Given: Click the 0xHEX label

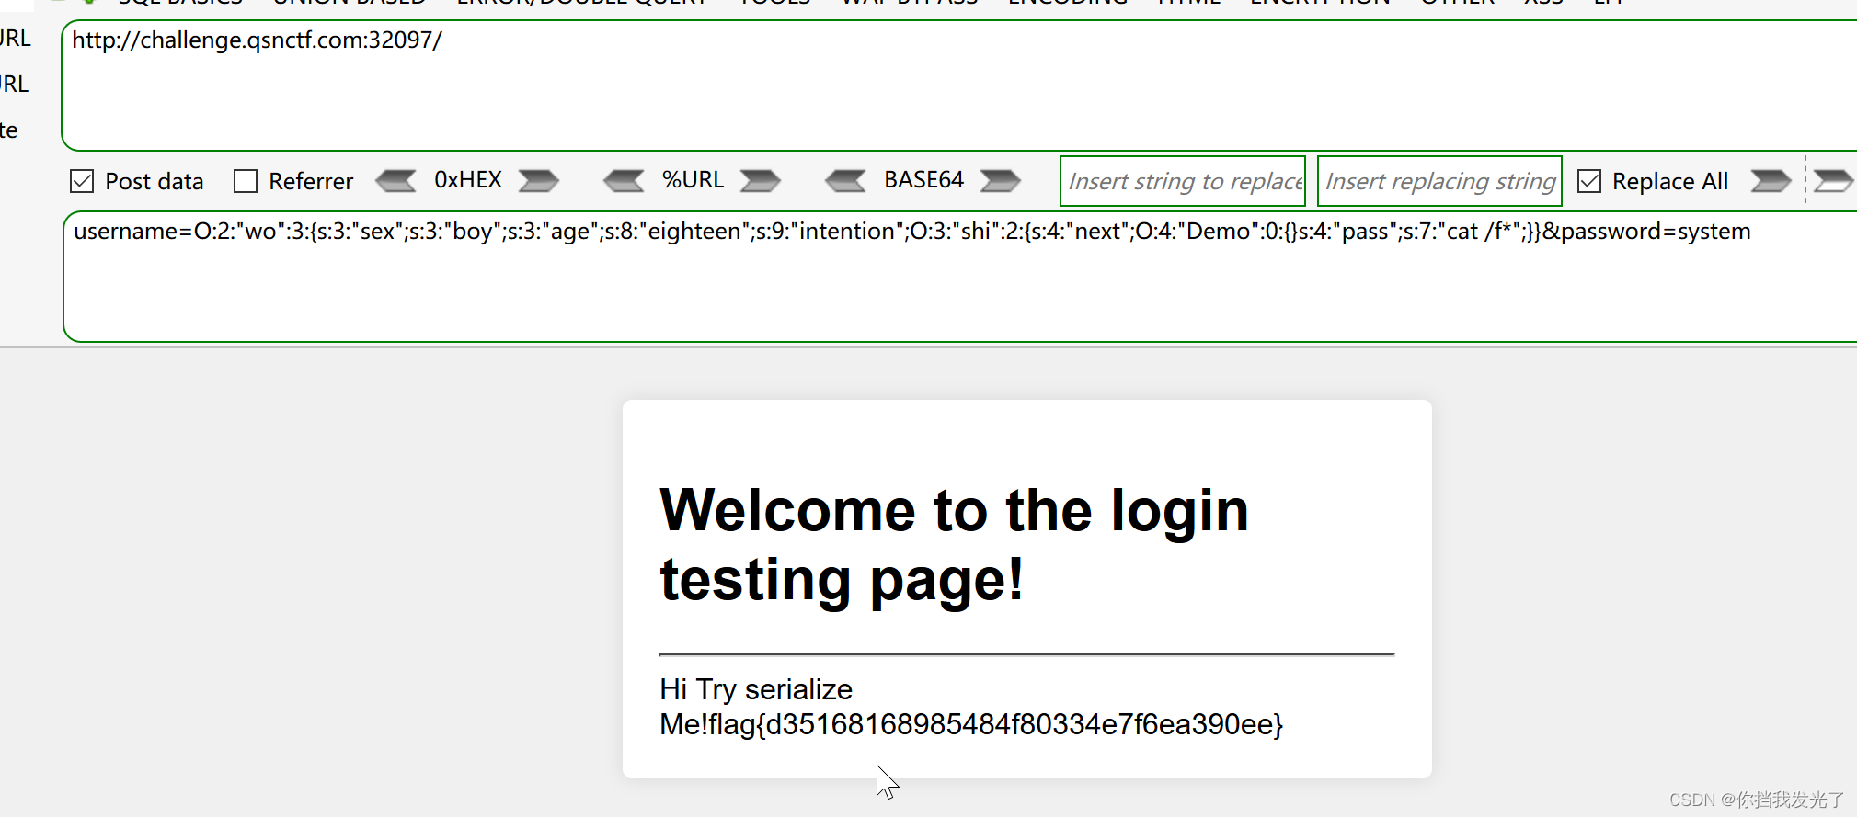Looking at the screenshot, I should [468, 180].
